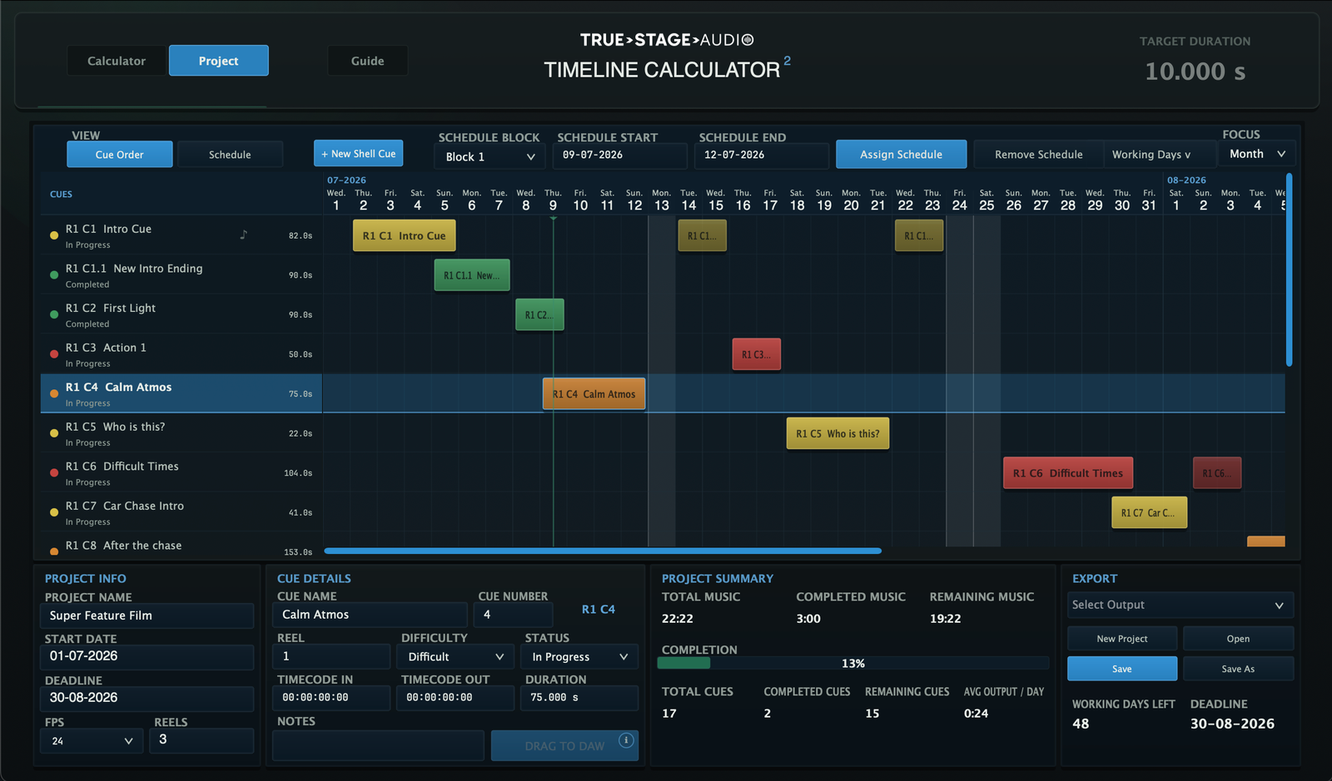Viewport: 1332px width, 781px height.
Task: Open the Difficulty dropdown
Action: (x=456, y=656)
